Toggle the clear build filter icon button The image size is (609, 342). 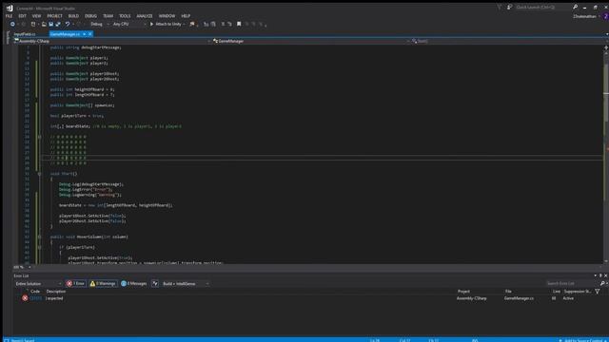click(x=155, y=284)
